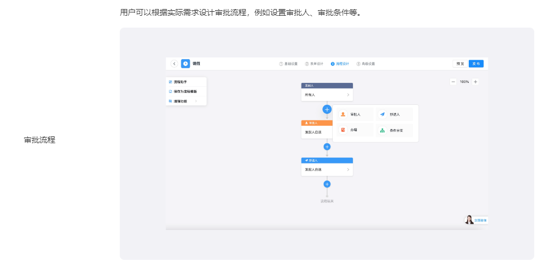Add 办理 node from popup
This screenshot has height=279, width=545.
click(355, 130)
